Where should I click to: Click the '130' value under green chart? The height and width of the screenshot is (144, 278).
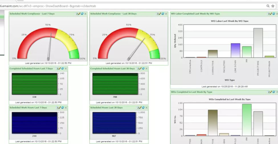click(34, 97)
